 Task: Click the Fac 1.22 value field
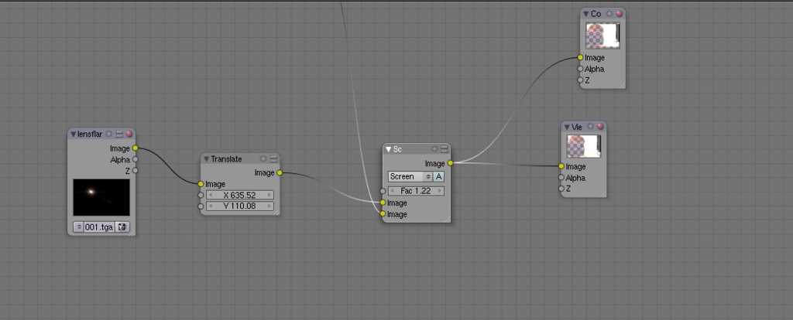(x=416, y=190)
